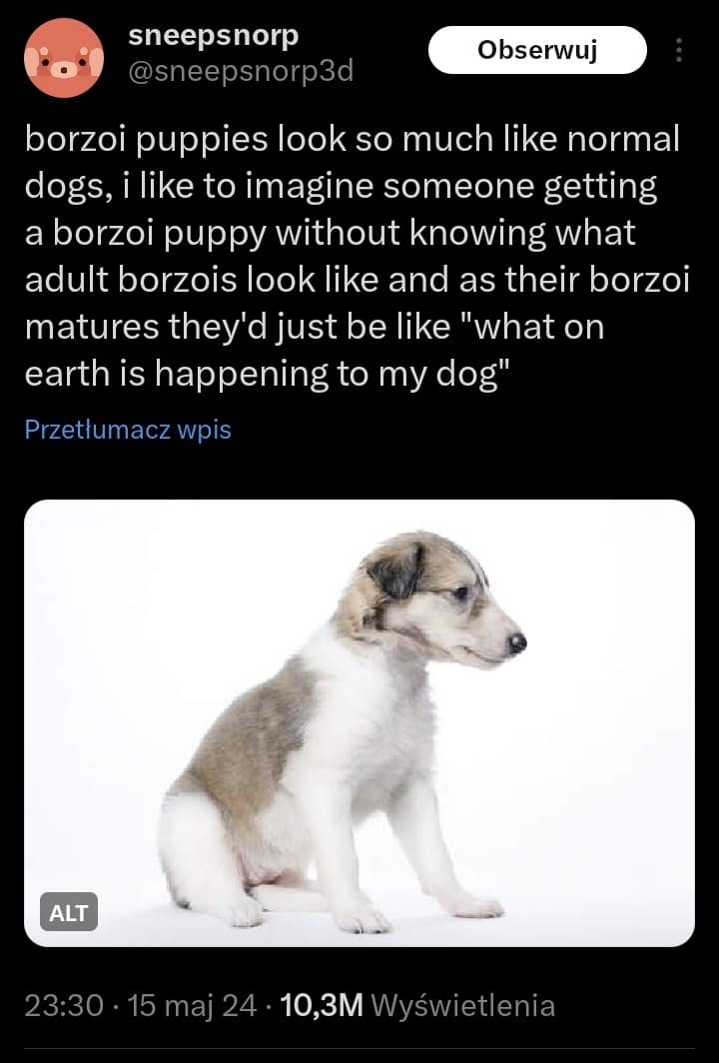Show the ALT image description badge
Viewport: 719px width, 1063px height.
(x=69, y=912)
